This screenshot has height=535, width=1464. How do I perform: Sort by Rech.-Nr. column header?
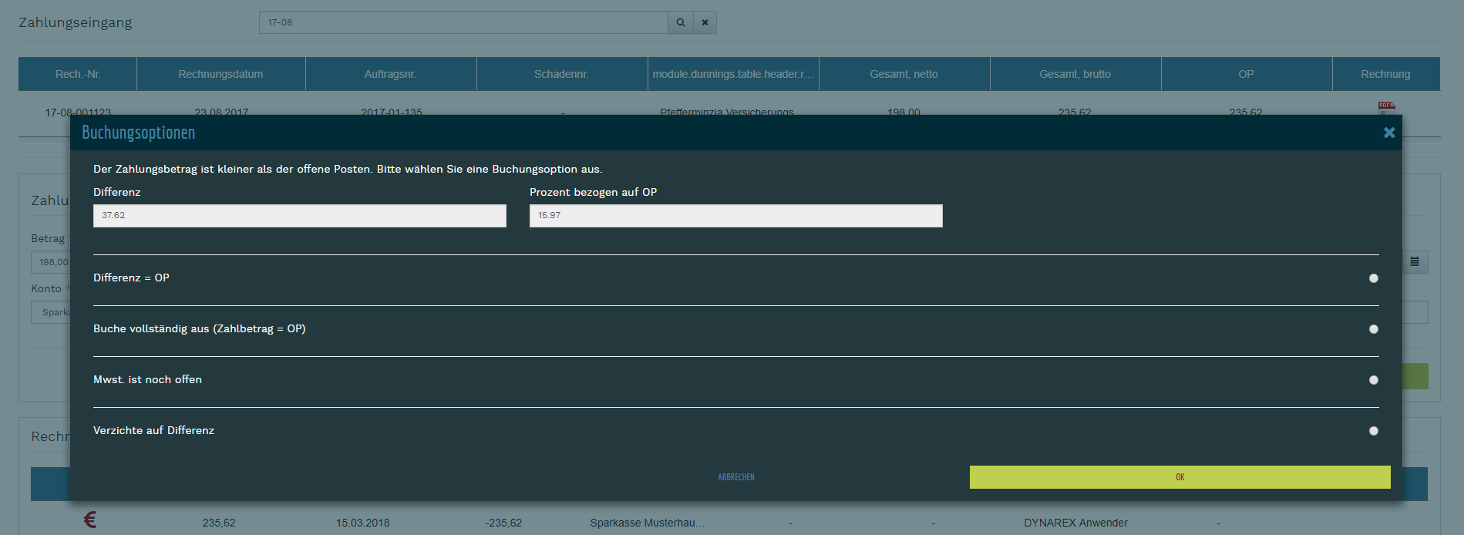78,74
